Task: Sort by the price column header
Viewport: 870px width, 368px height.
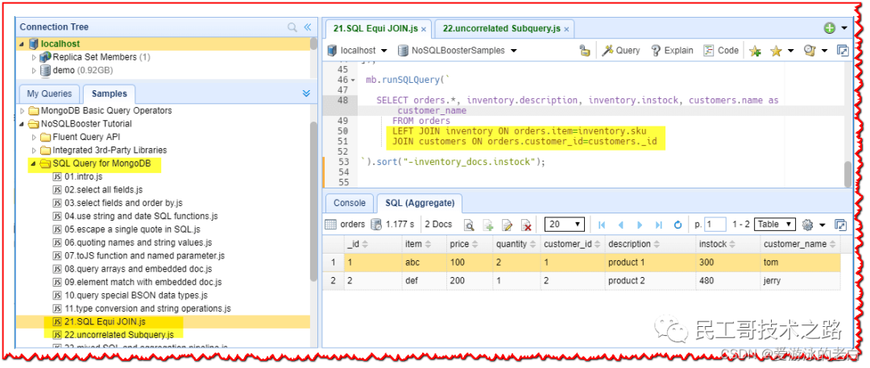Action: (470, 244)
